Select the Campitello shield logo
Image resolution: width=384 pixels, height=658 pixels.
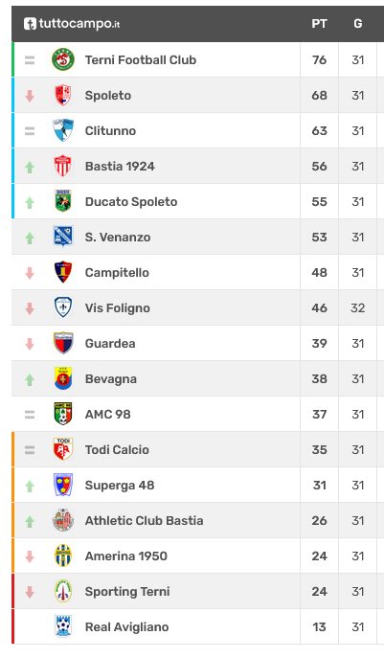coord(63,272)
